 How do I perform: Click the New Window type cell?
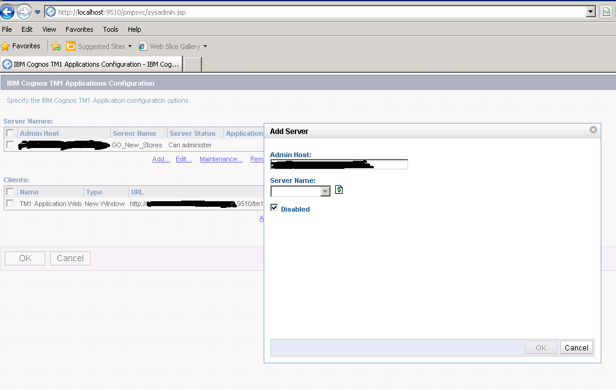[105, 204]
